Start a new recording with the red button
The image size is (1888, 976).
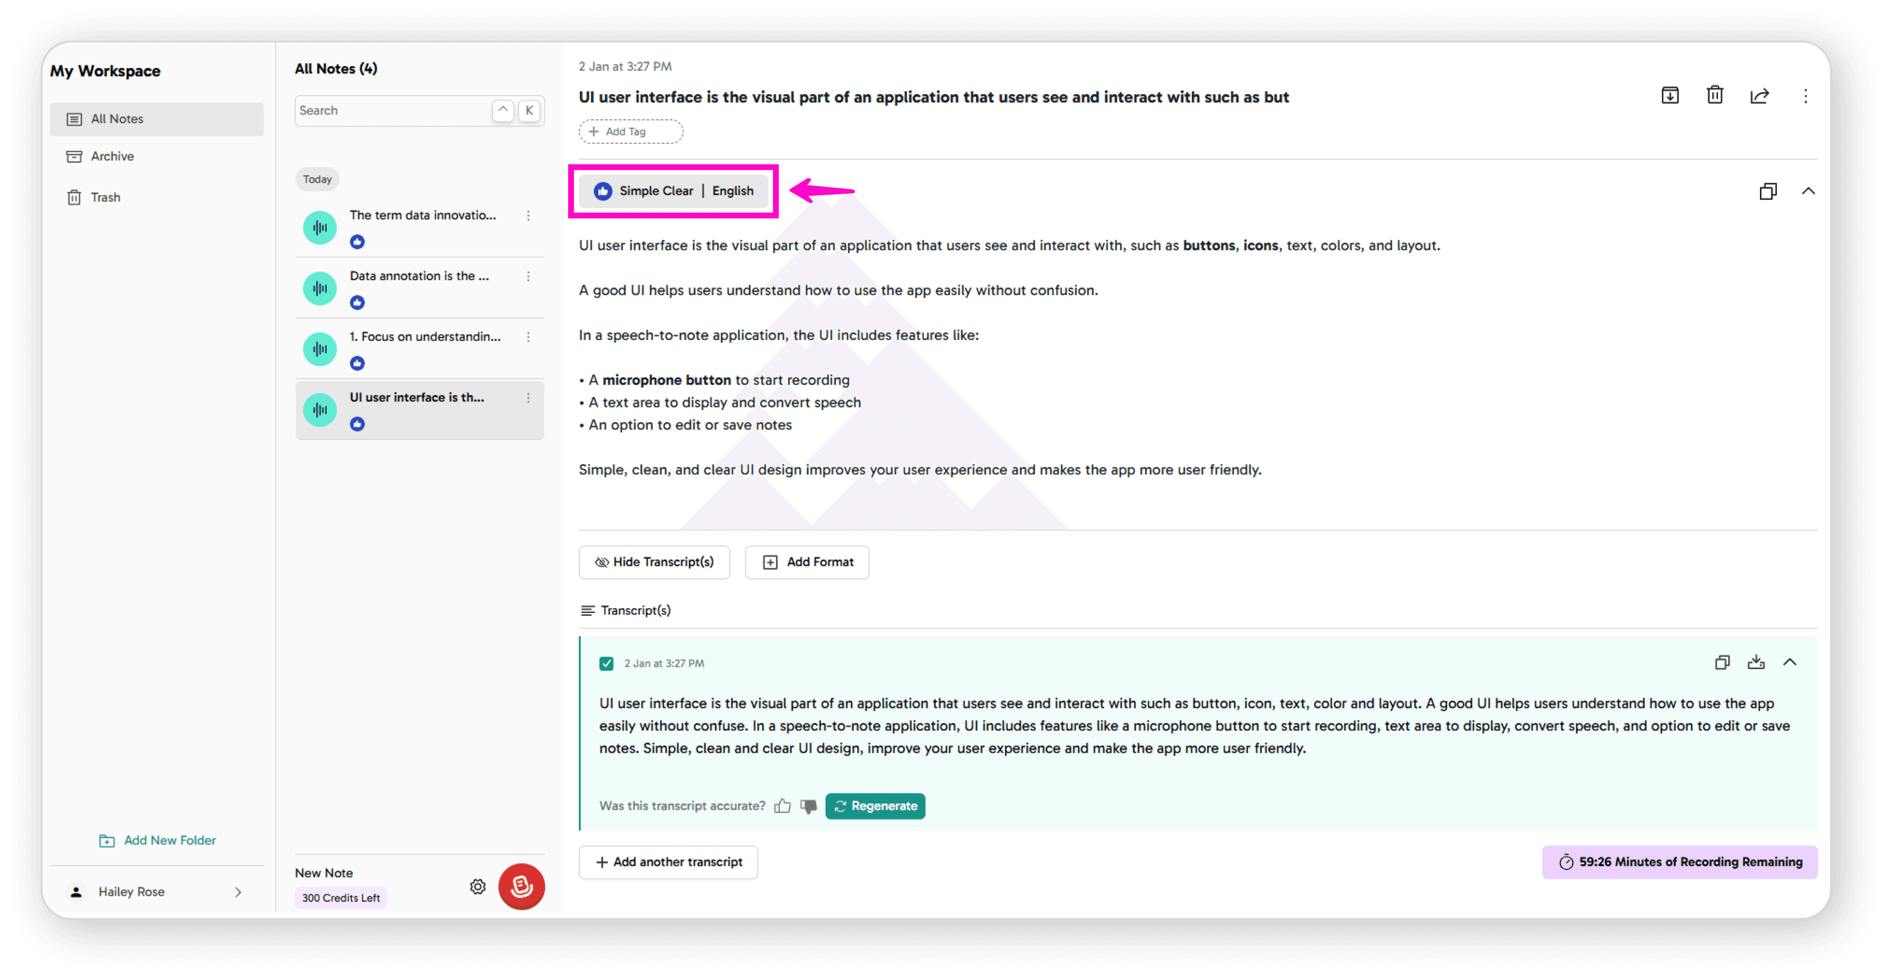[521, 887]
